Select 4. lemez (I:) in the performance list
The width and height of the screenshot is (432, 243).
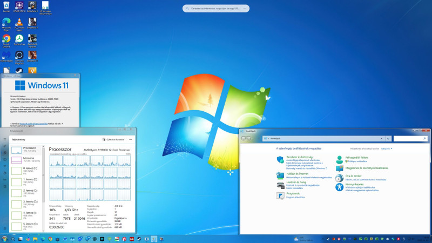26,215
